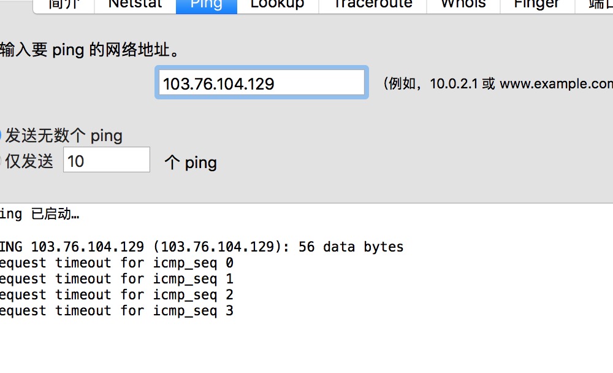Click the timeout line for icmp_seq 0
Screen dimensions: 613x373
coord(116,263)
